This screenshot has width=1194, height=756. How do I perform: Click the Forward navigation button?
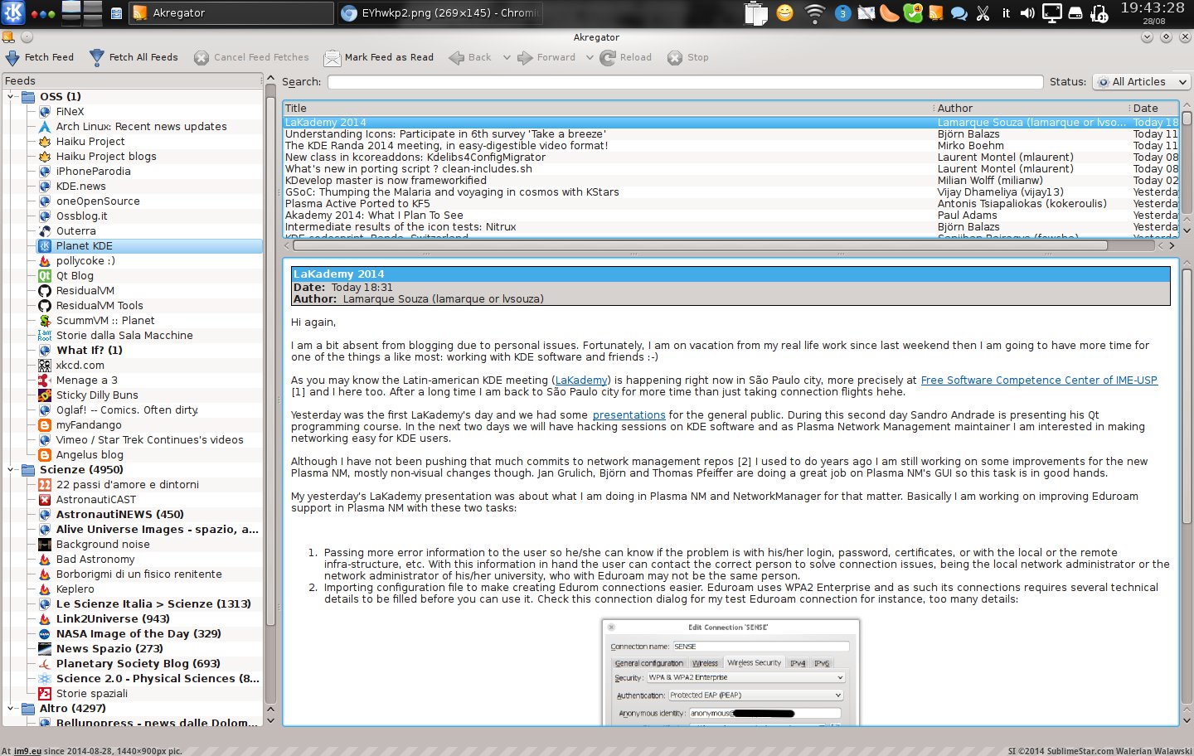click(x=546, y=58)
